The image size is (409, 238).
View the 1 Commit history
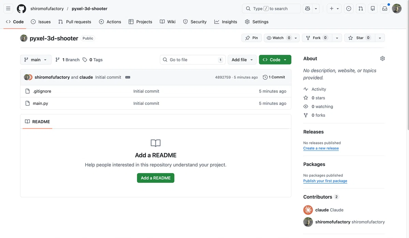(x=274, y=77)
